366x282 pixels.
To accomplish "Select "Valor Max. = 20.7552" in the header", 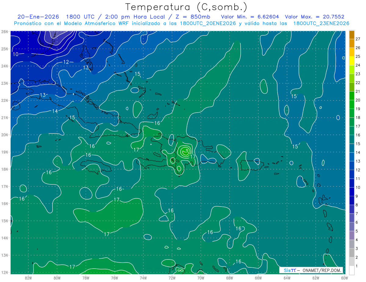I will (x=314, y=17).
